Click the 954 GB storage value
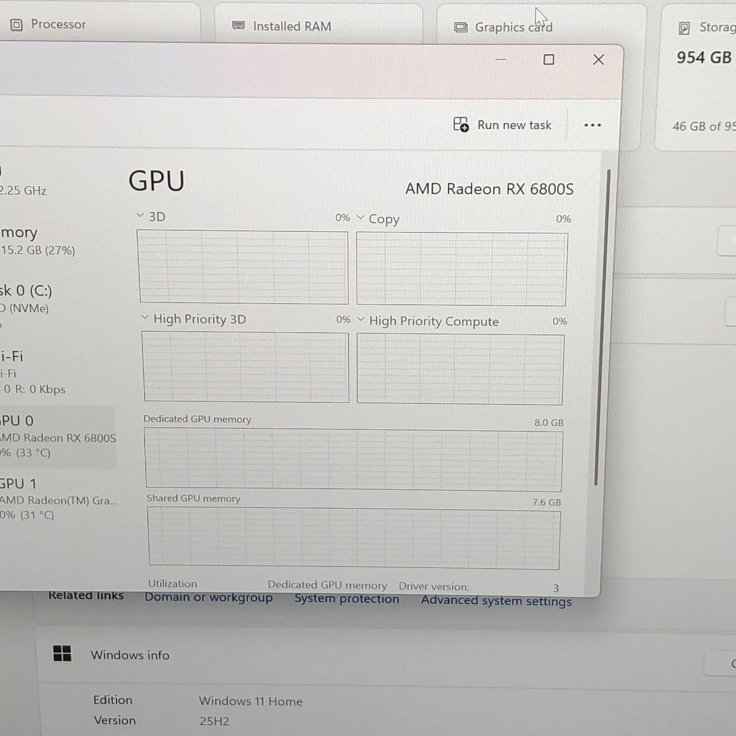Screen dimensions: 736x736 click(704, 58)
